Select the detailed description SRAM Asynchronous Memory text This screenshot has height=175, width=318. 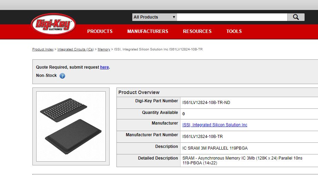pyautogui.click(x=242, y=161)
